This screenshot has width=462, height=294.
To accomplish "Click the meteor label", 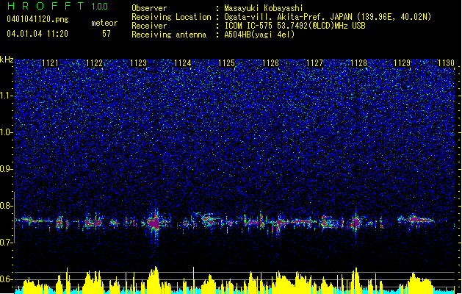I will (x=104, y=23).
